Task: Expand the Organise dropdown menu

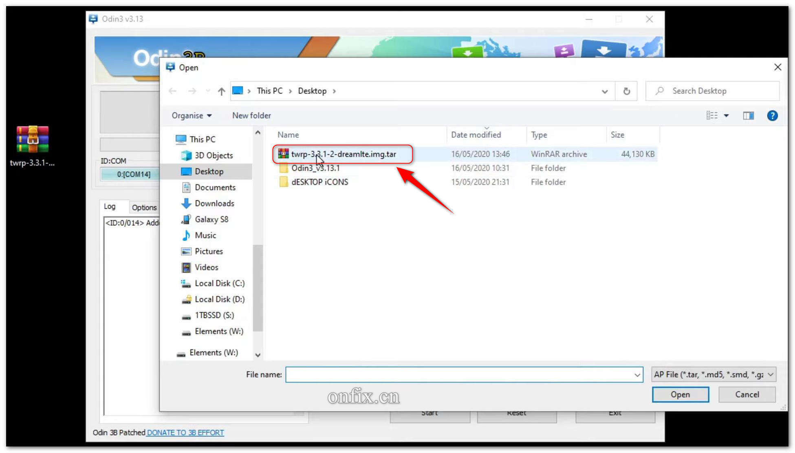Action: [x=192, y=116]
